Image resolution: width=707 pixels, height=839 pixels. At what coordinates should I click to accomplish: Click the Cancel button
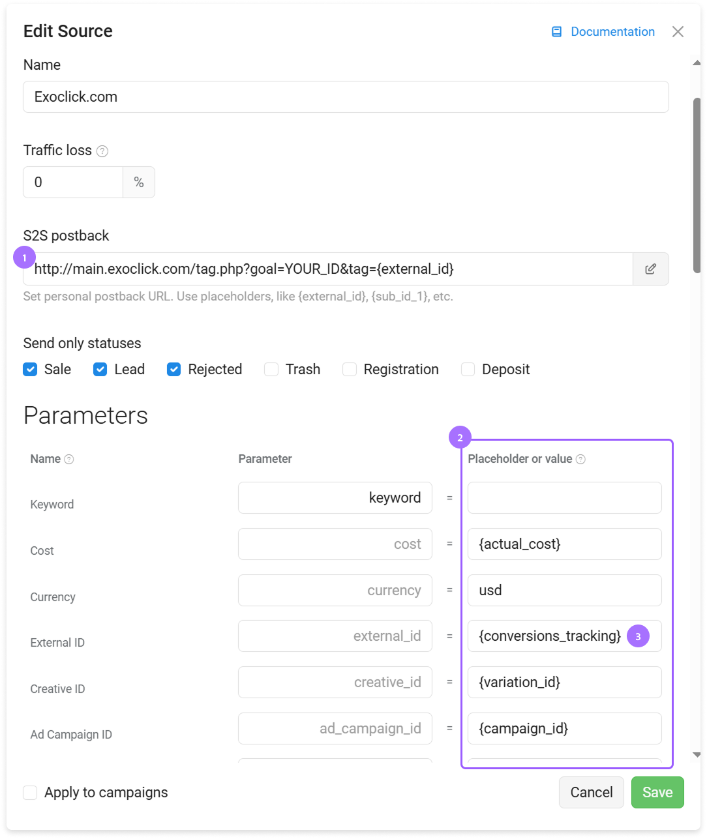click(x=592, y=793)
